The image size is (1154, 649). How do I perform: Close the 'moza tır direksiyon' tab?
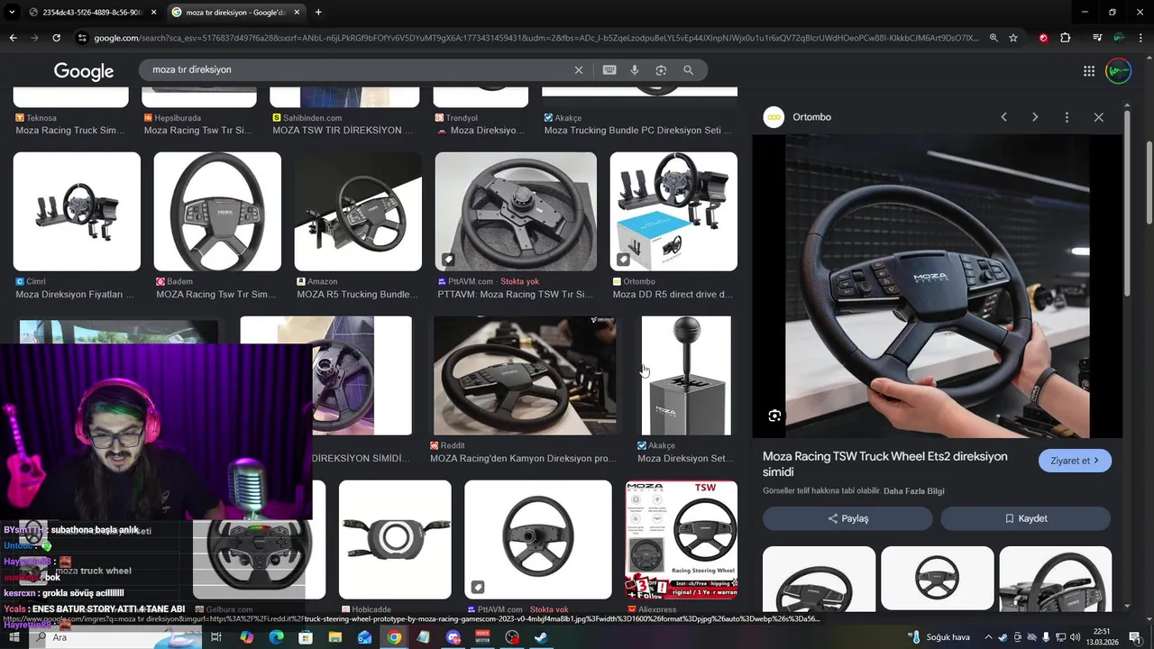click(x=297, y=12)
